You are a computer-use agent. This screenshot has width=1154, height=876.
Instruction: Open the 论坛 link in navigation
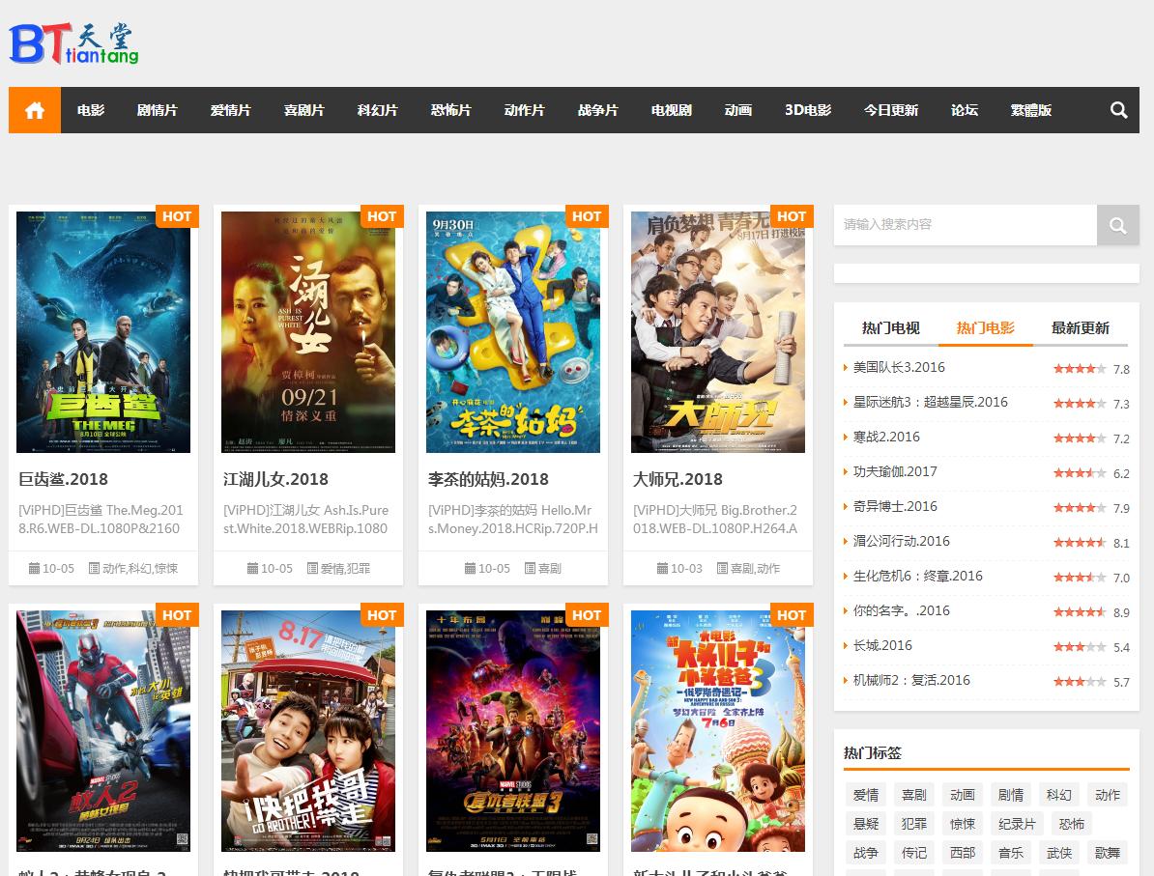pyautogui.click(x=965, y=110)
